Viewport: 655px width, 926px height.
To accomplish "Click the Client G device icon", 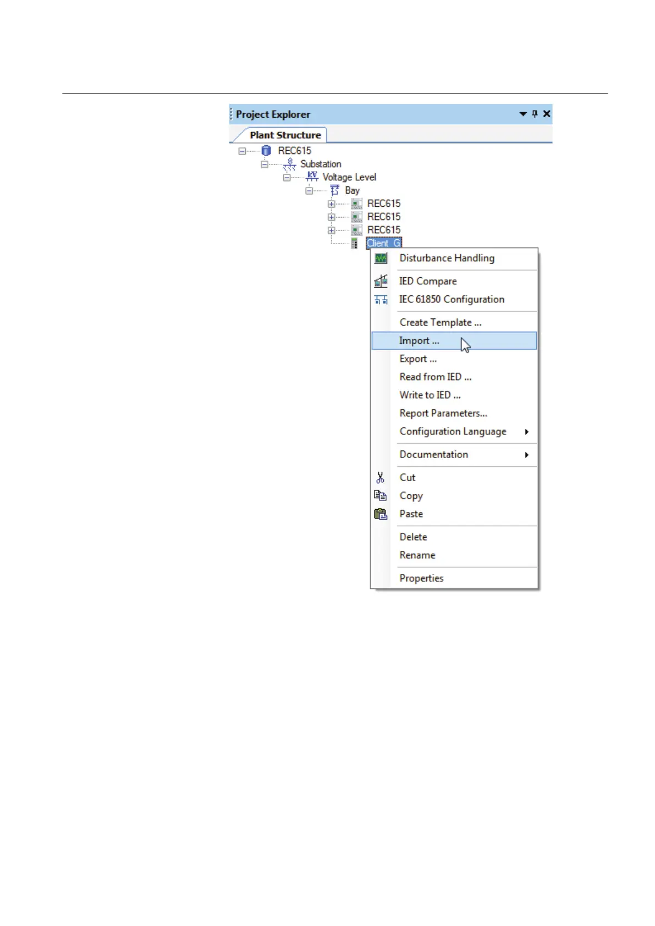I will 355,243.
